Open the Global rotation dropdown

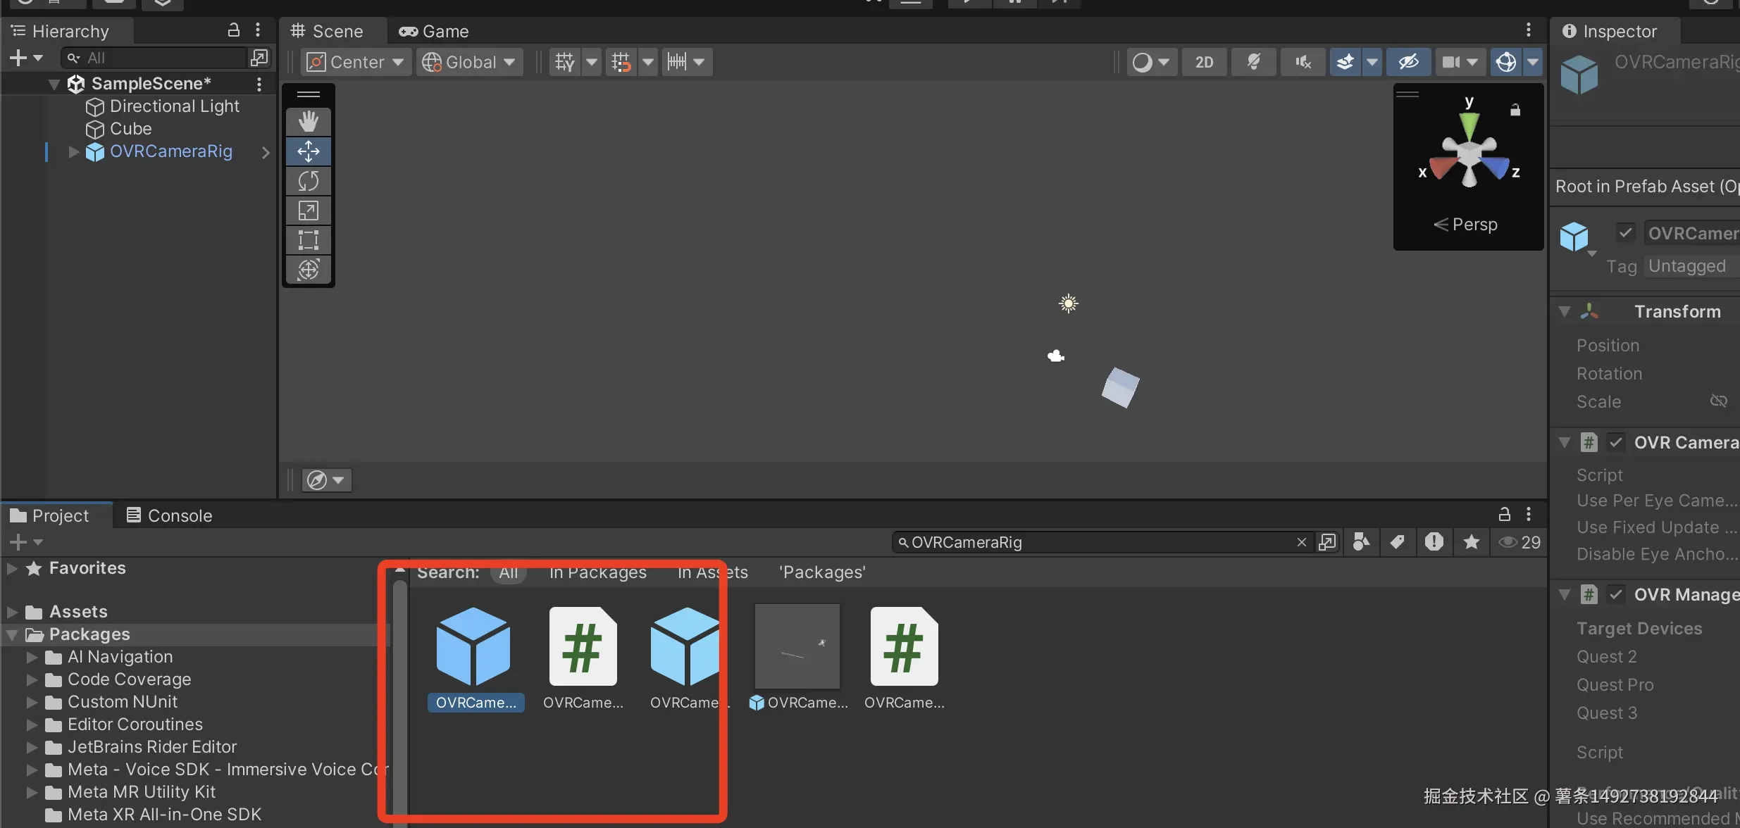click(x=469, y=62)
